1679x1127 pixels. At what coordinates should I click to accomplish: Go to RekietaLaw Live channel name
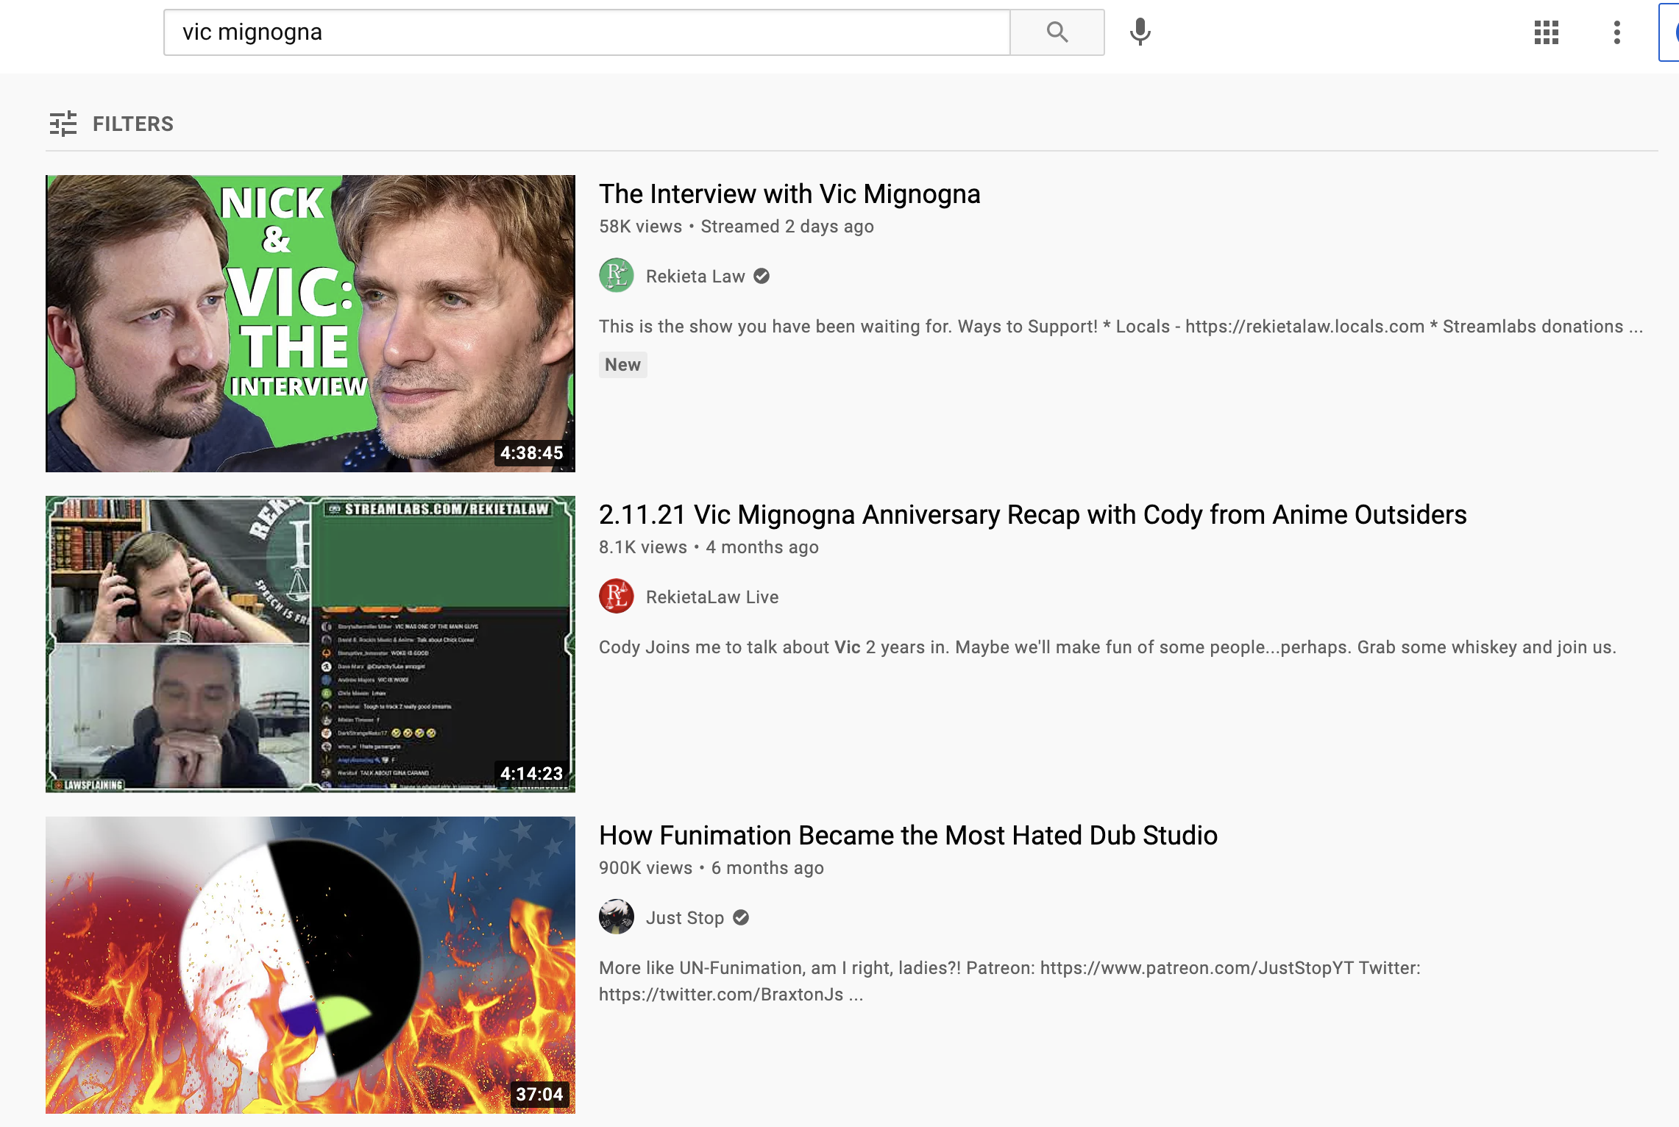(711, 597)
